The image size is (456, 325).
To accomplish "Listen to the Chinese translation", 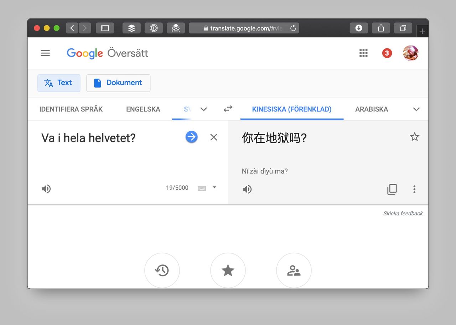I will point(247,189).
